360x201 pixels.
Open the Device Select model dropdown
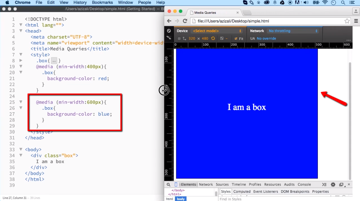tap(217, 31)
